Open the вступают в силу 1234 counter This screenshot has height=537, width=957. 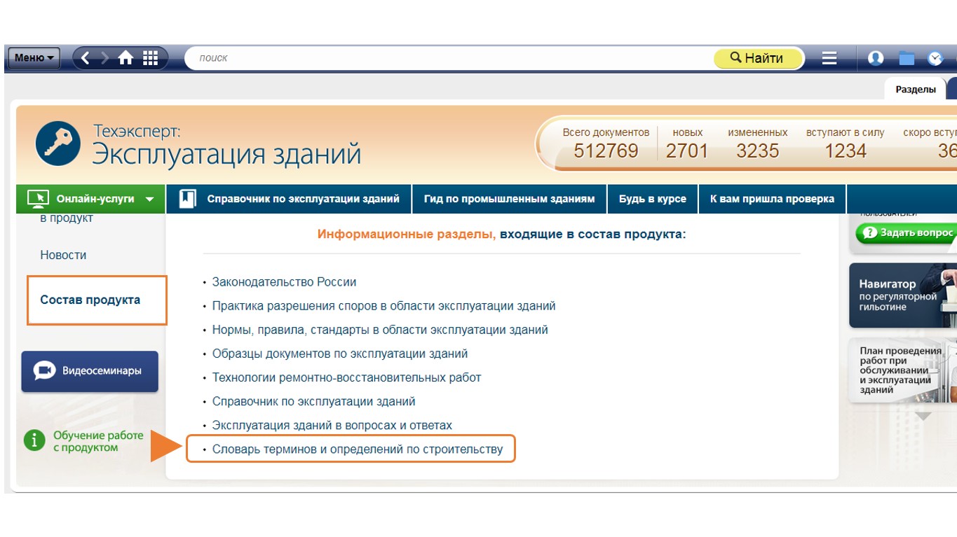[846, 143]
